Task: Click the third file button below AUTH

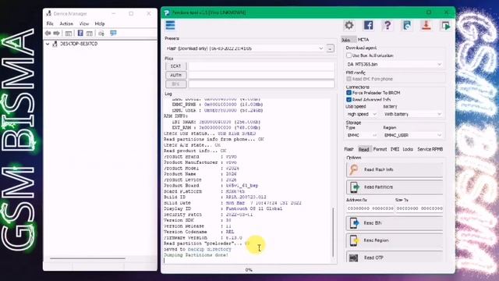Action: tap(175, 84)
